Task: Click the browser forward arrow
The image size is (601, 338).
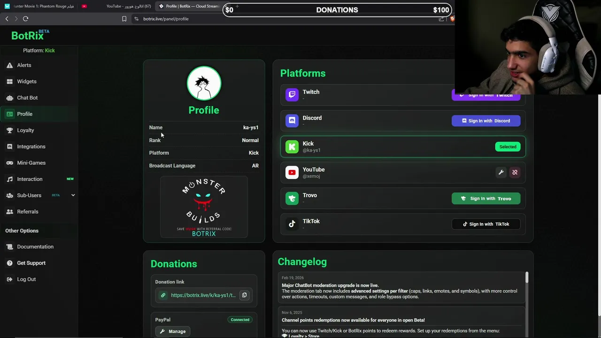Action: point(16,19)
